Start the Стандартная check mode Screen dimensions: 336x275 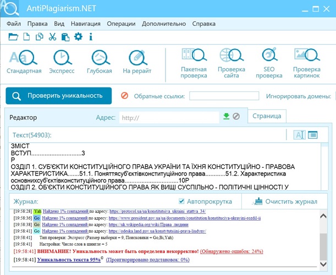[24, 61]
